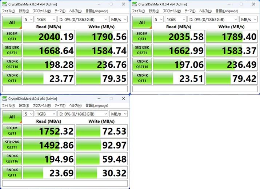Close the top-right CrystalDiskMark window
Viewport: 260px width, 189px height.
(253, 4)
